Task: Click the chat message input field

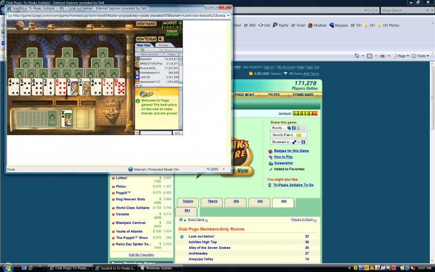Action: coord(155,133)
